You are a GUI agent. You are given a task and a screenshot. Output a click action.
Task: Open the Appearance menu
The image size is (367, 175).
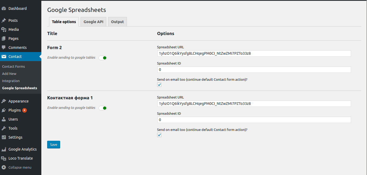(21, 101)
